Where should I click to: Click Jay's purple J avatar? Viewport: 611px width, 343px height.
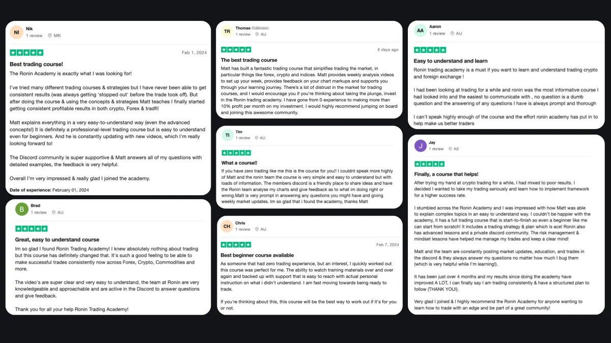coord(420,146)
